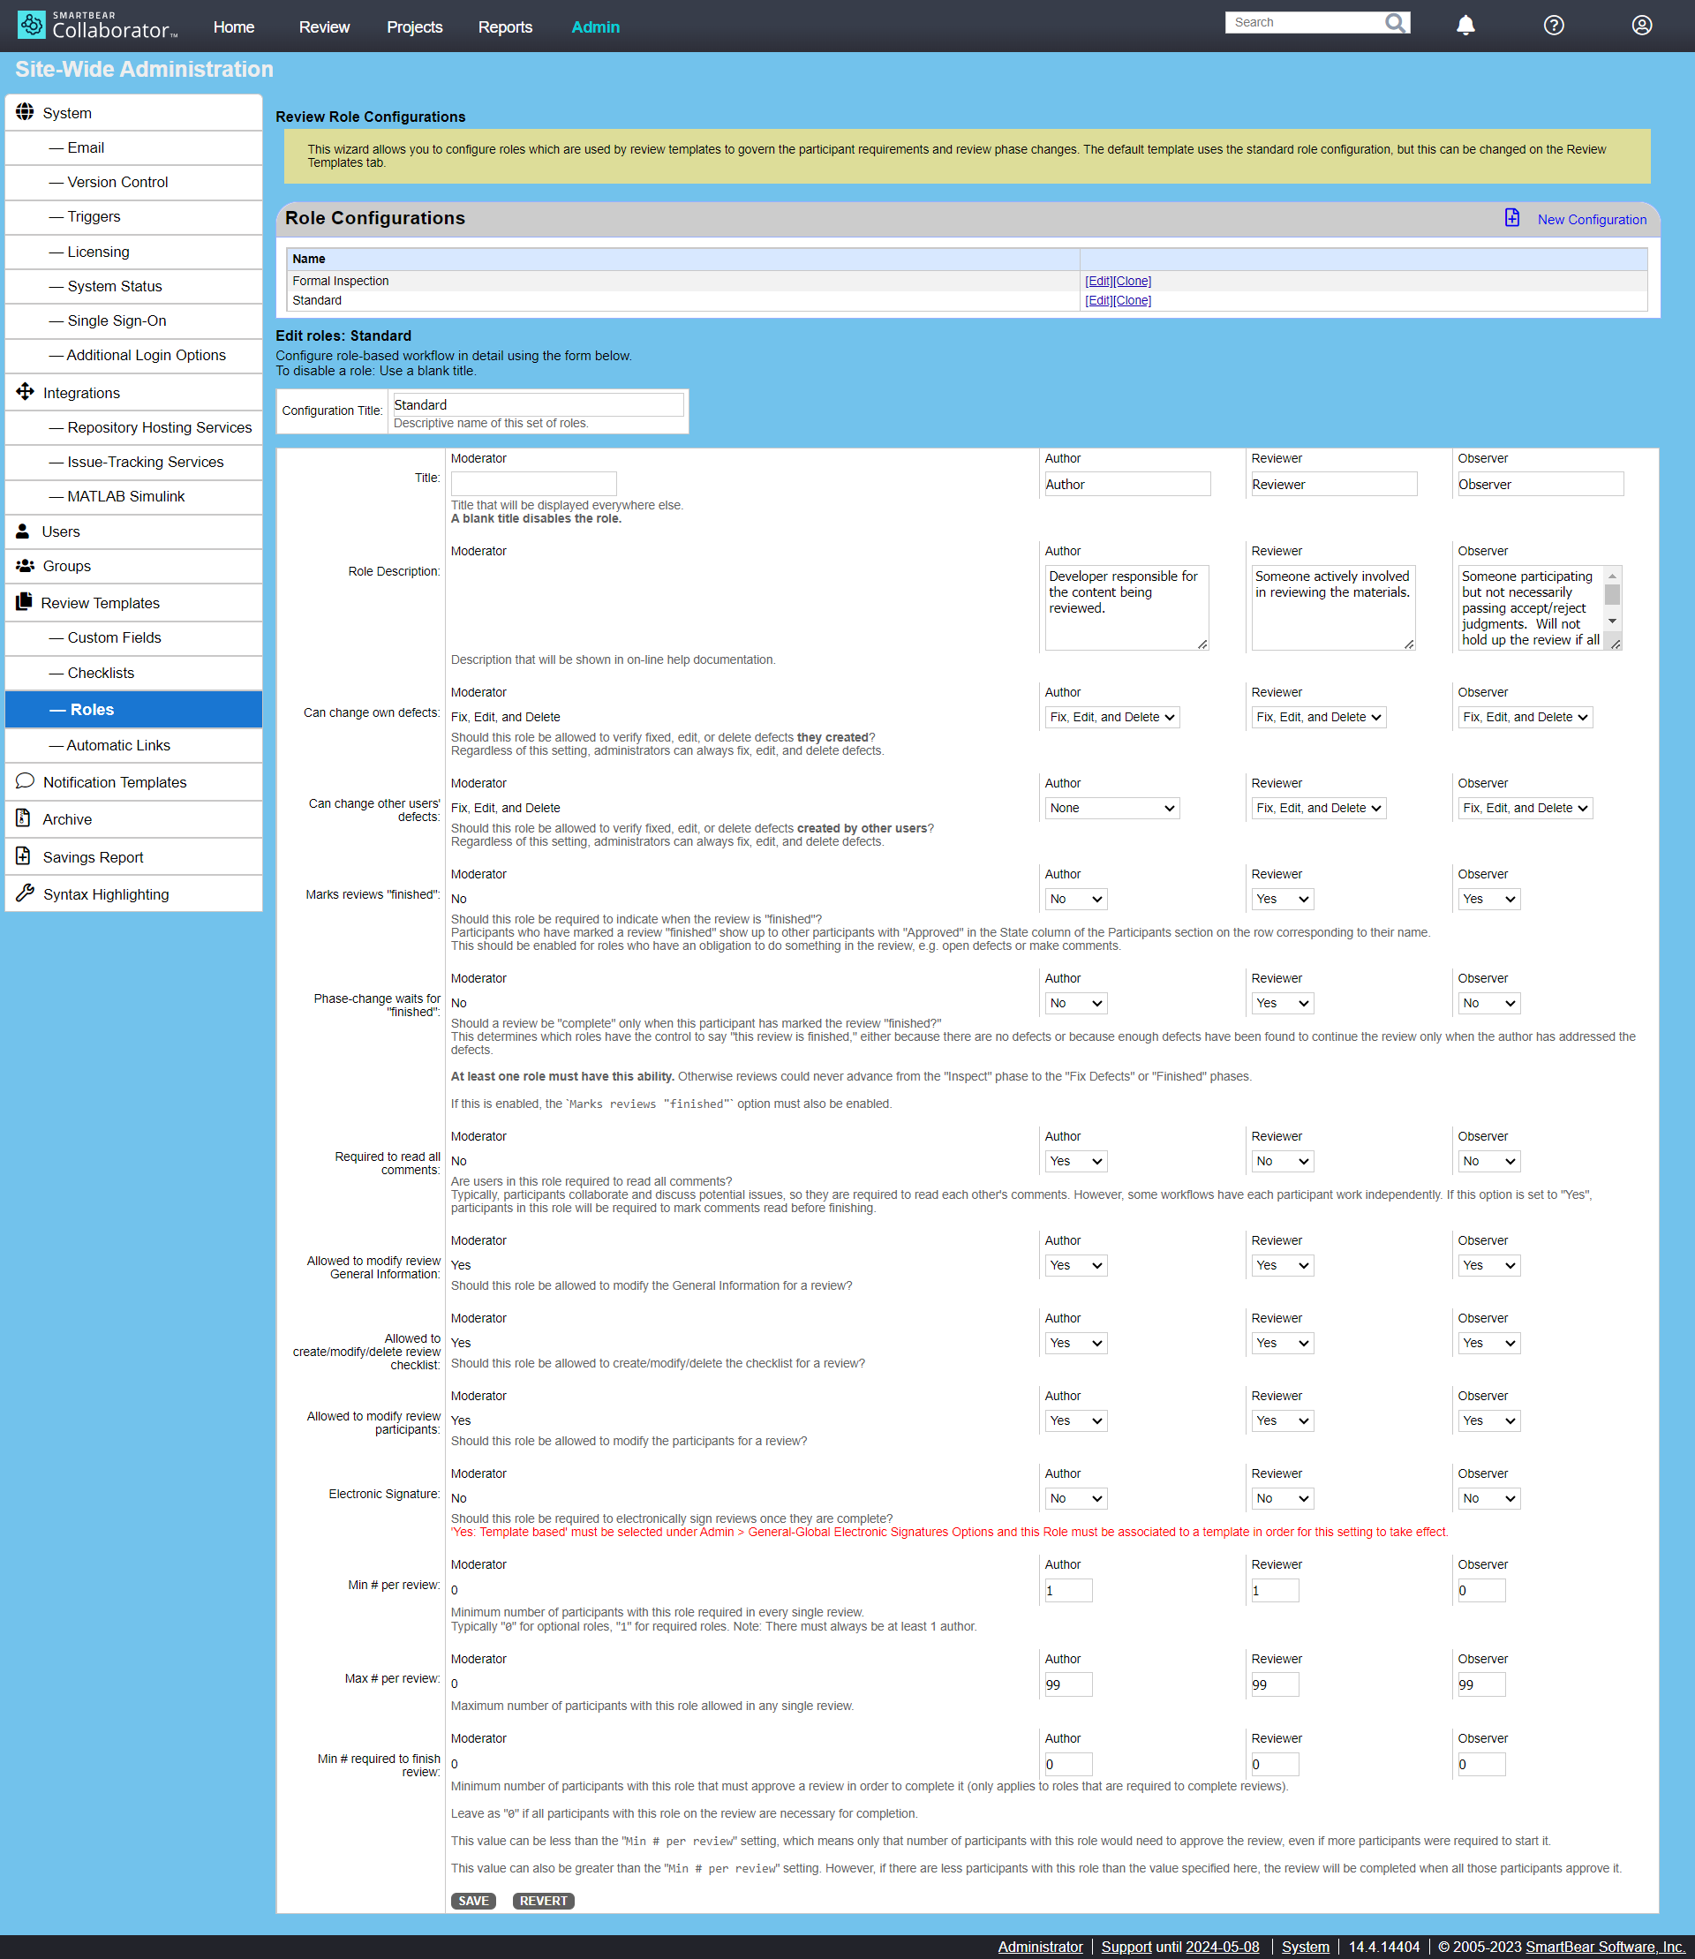The width and height of the screenshot is (1695, 1959).
Task: Click the New Configuration document icon
Action: coord(1511,219)
